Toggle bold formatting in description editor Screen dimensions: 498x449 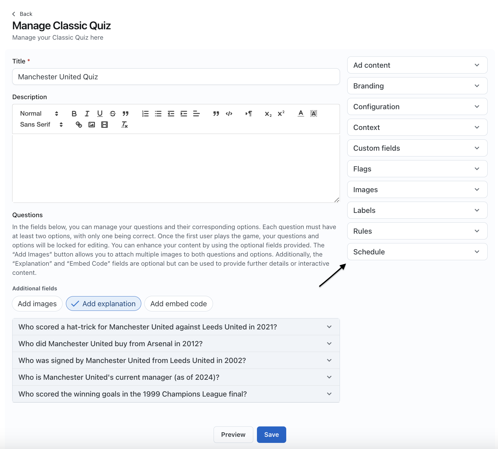coord(74,113)
